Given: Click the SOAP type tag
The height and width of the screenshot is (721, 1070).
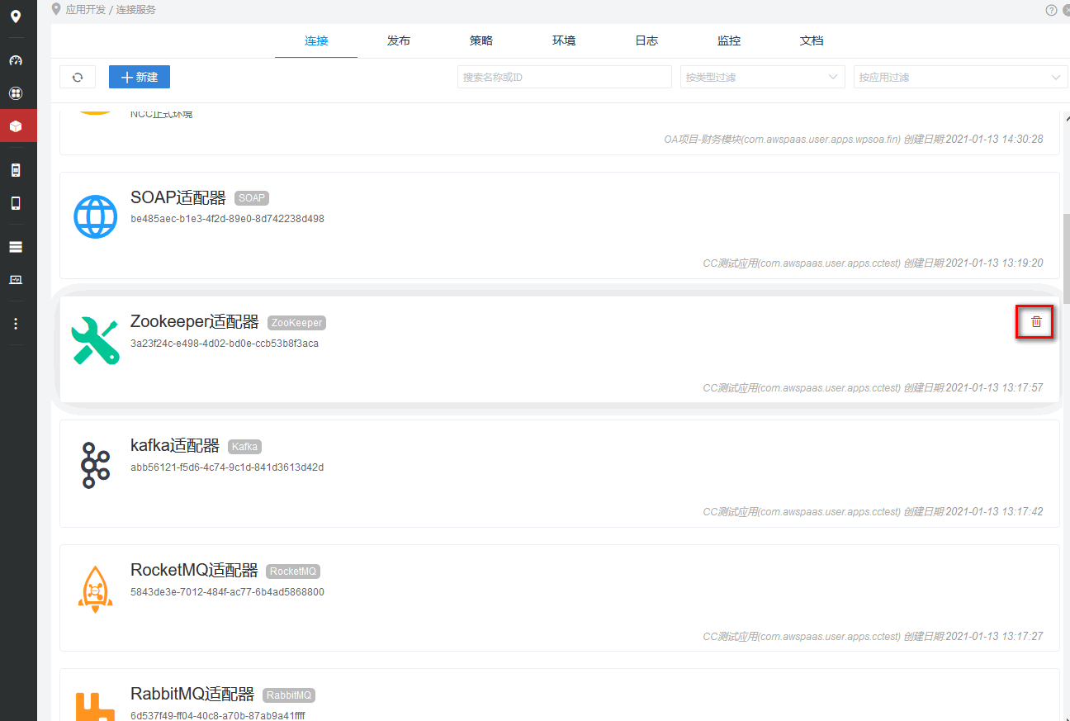Looking at the screenshot, I should click(x=252, y=198).
